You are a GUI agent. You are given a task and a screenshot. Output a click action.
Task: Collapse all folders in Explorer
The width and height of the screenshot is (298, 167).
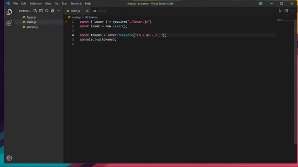tap(53, 11)
